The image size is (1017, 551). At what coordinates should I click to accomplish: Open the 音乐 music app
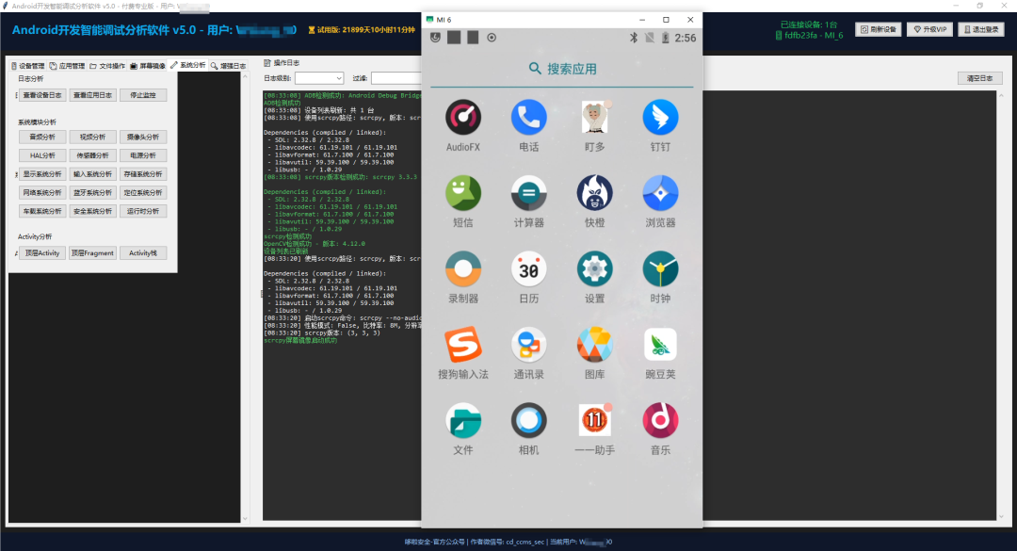[x=660, y=421]
